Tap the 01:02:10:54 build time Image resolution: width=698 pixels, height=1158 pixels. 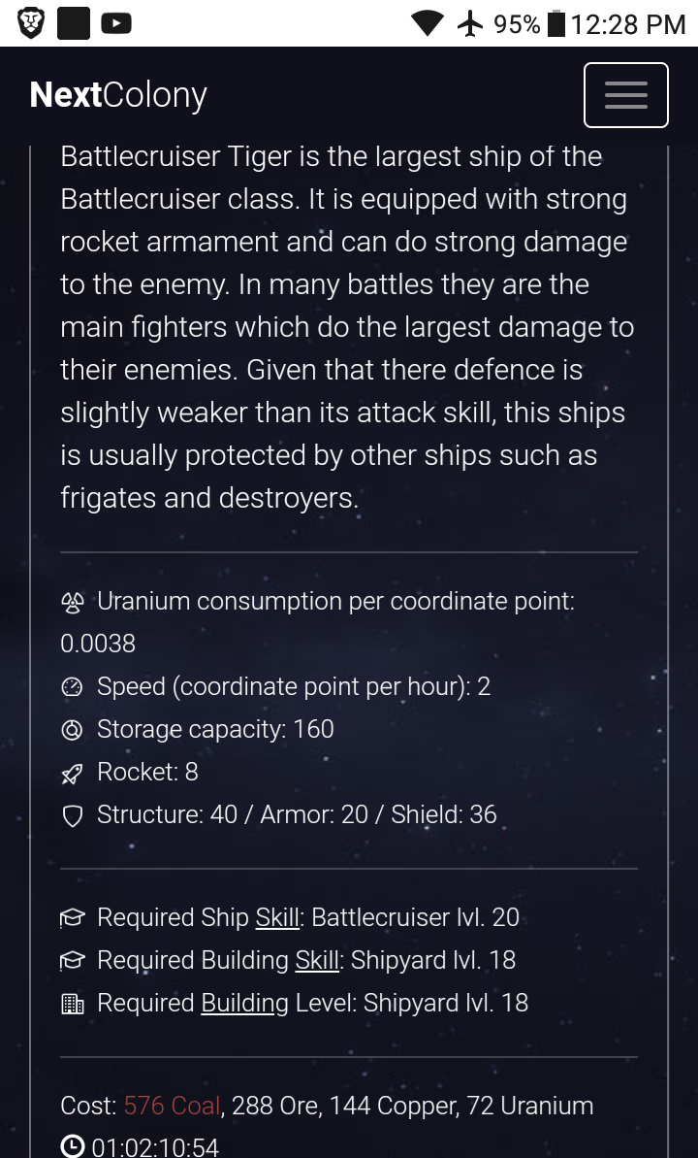pos(155,1147)
